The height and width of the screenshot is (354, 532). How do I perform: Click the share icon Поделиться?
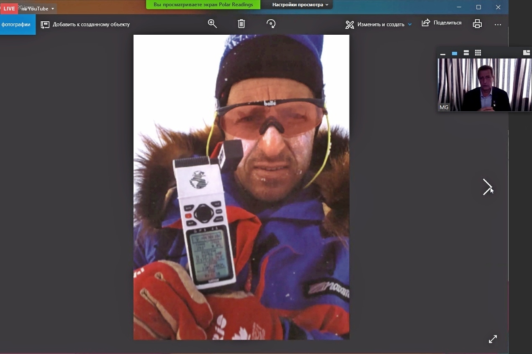441,23
